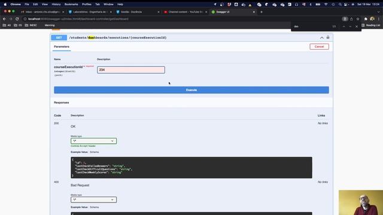The height and width of the screenshot is (215, 383).
Task: Open the Manning bookmark
Action: pyautogui.click(x=50, y=25)
